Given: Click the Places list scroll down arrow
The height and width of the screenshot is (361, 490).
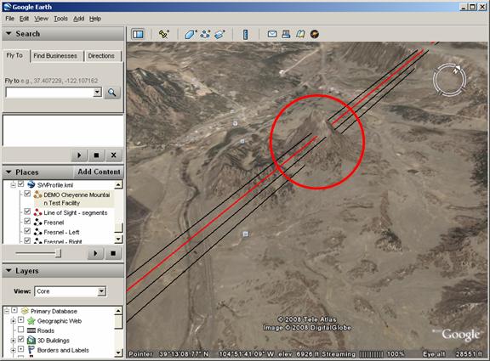Looking at the screenshot, I should point(118,240).
